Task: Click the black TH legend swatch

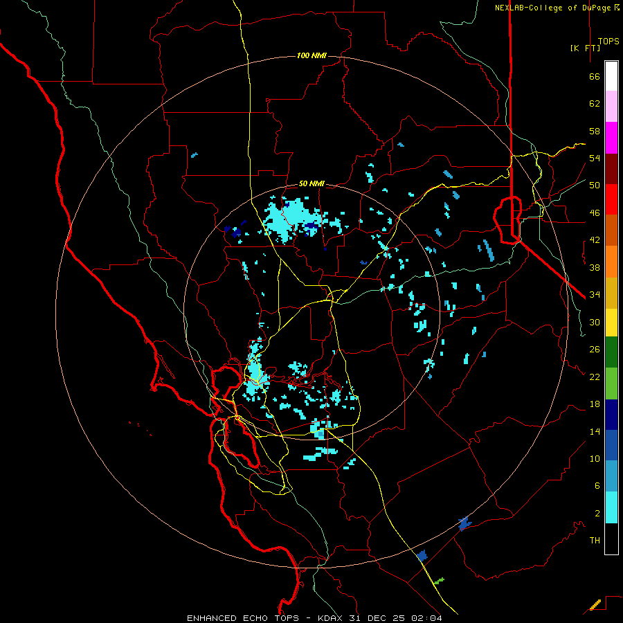Action: 611,539
